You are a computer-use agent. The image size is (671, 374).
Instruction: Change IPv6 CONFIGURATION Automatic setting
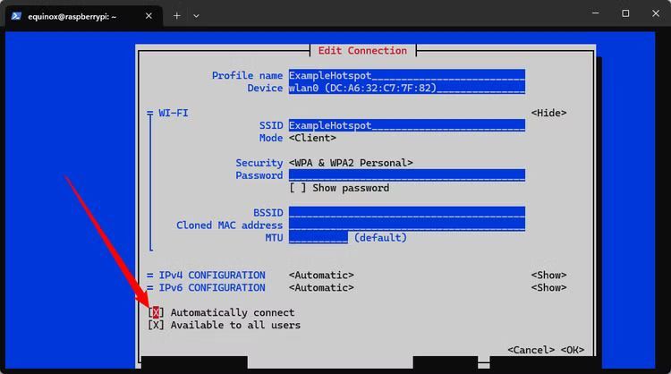tap(321, 287)
